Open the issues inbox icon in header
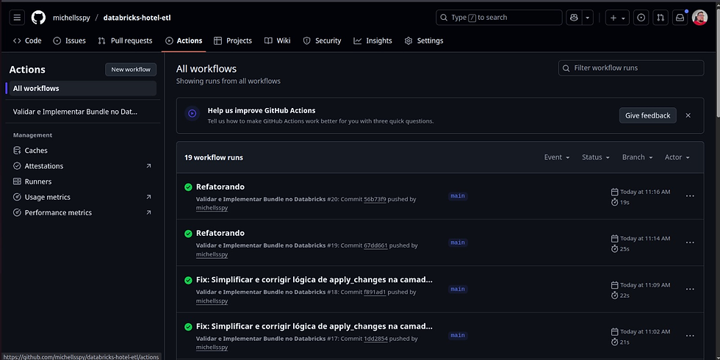720x360 pixels. (641, 18)
